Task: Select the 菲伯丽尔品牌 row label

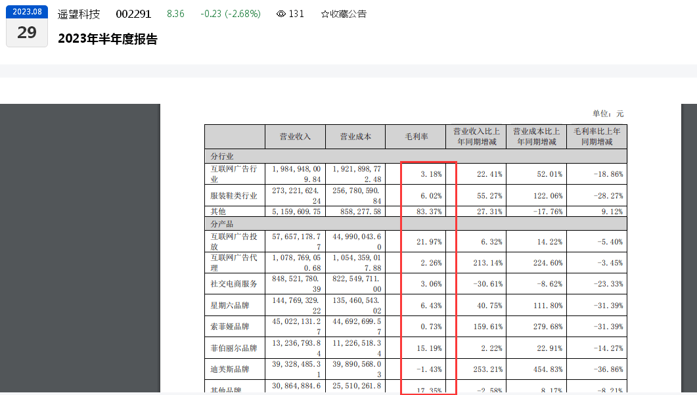Action: pos(234,348)
